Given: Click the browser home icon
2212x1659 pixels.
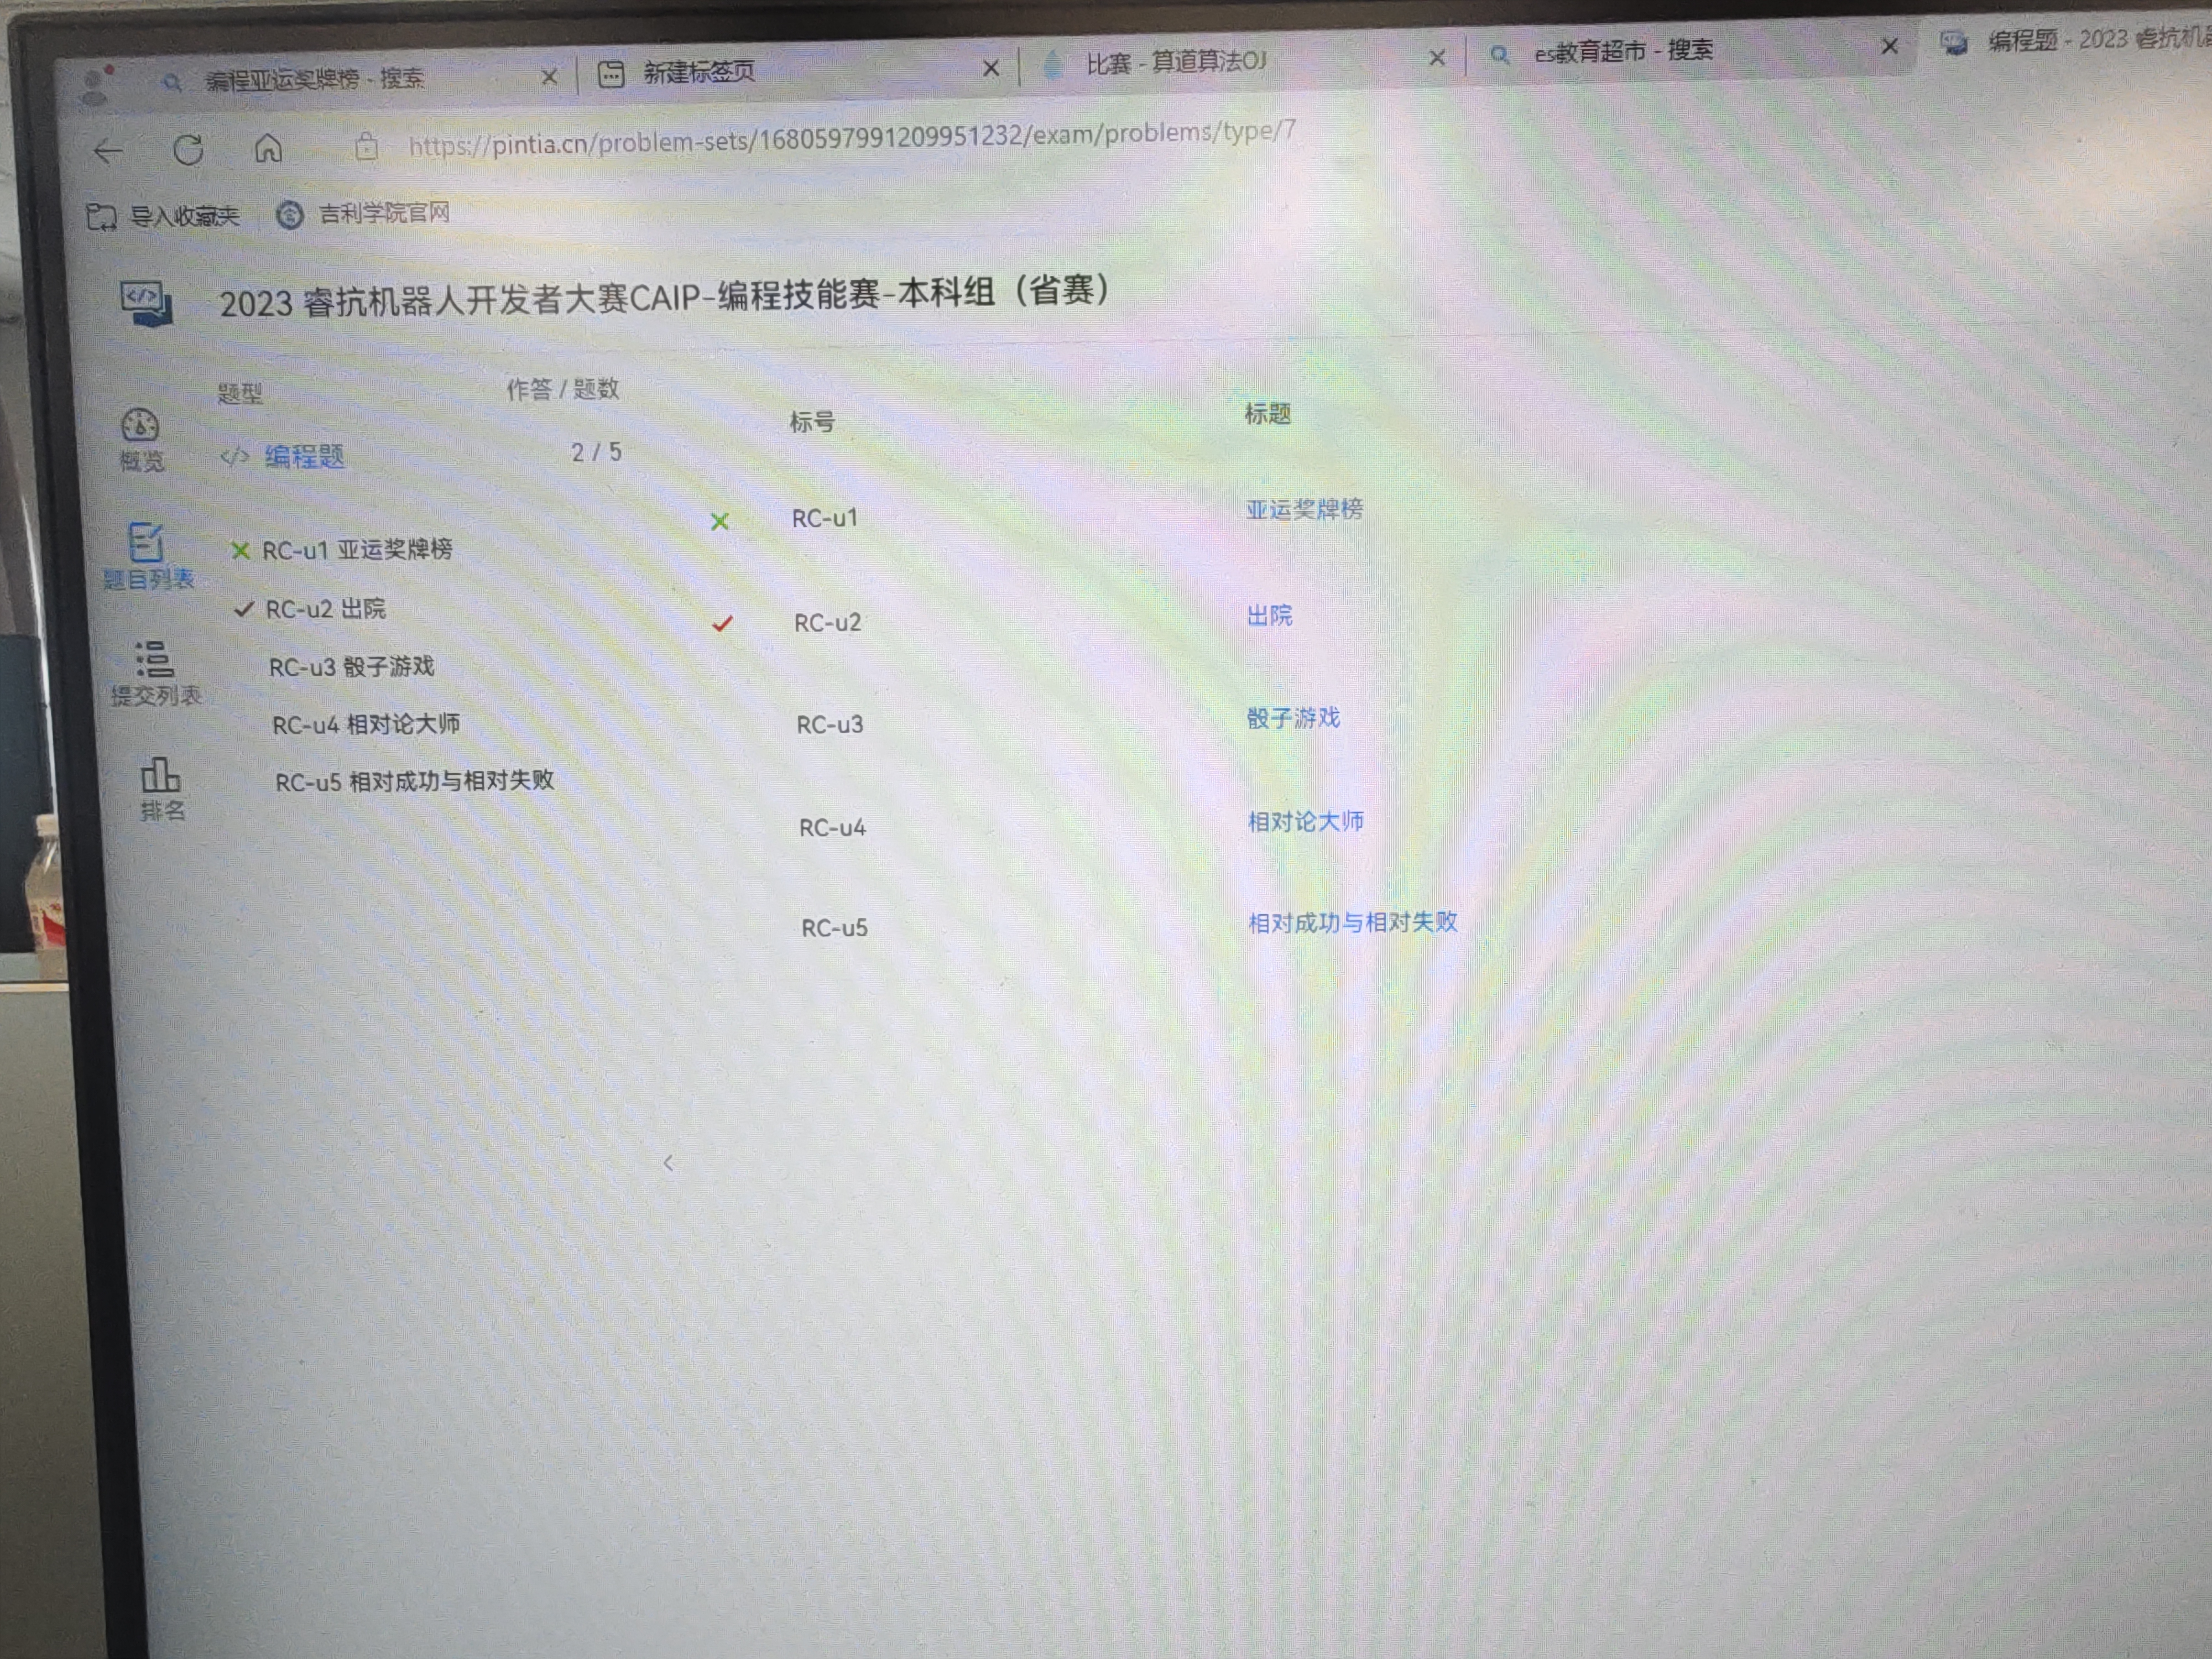Looking at the screenshot, I should [x=267, y=148].
